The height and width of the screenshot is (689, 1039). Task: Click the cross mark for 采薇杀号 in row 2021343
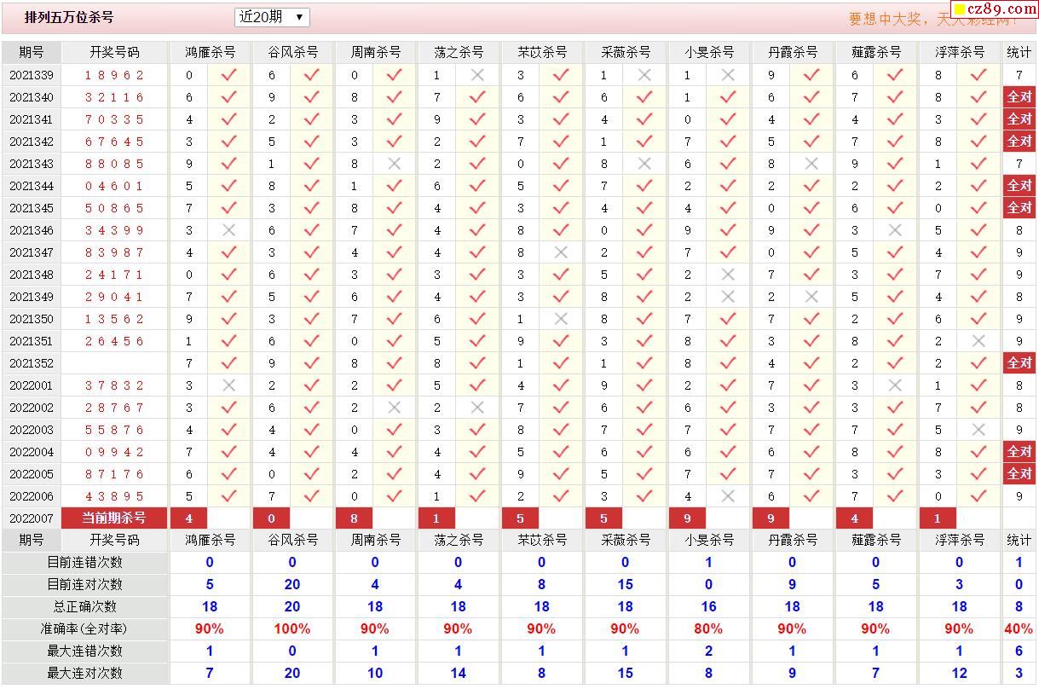point(644,164)
